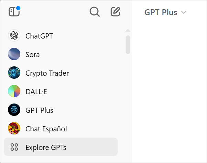Select Sora in the sidebar list
This screenshot has height=163, width=207.
33,54
